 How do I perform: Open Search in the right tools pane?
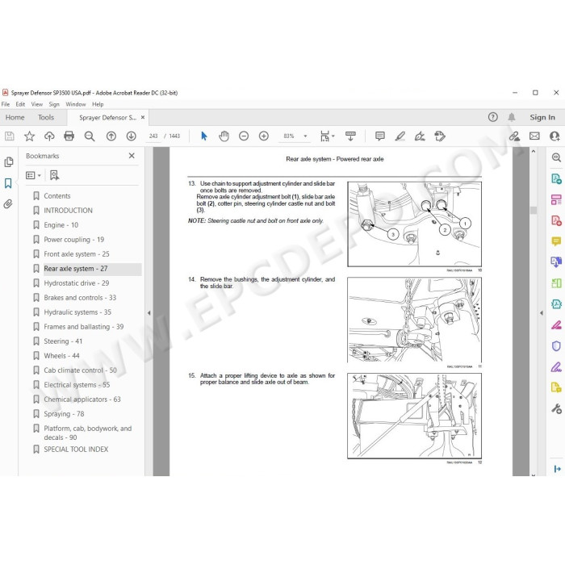coord(556,157)
